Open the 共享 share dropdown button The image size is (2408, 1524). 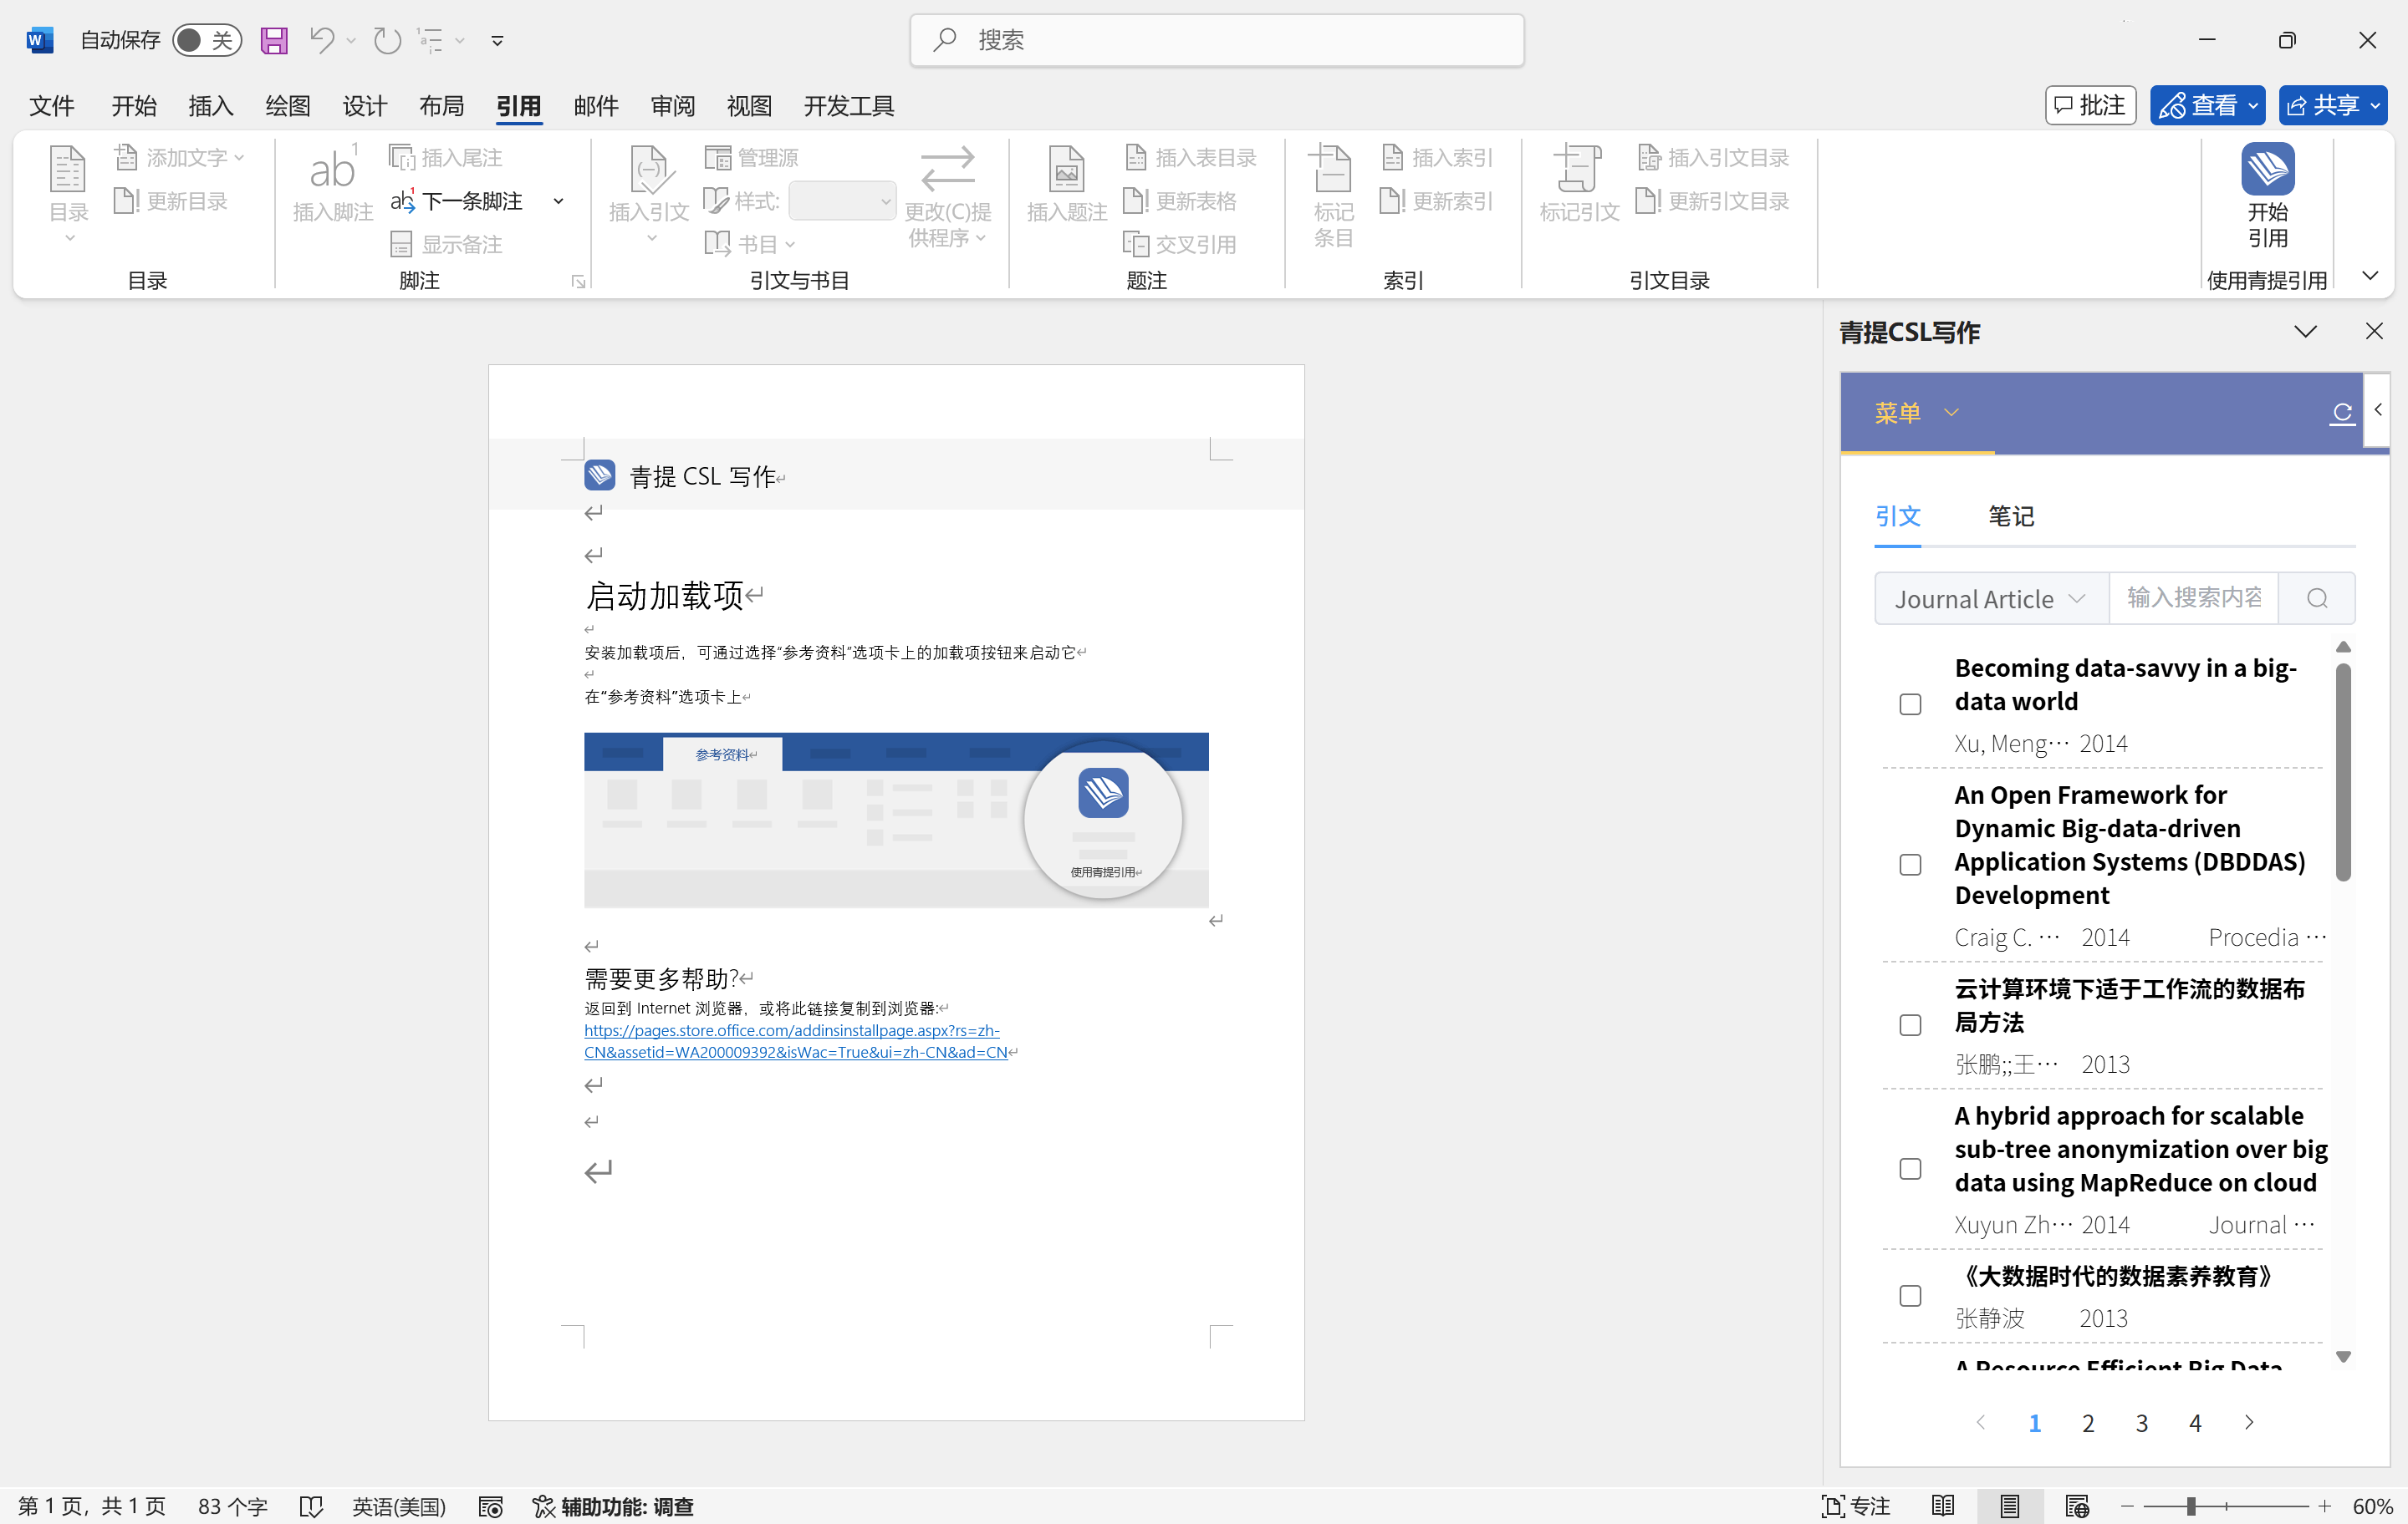point(2332,105)
